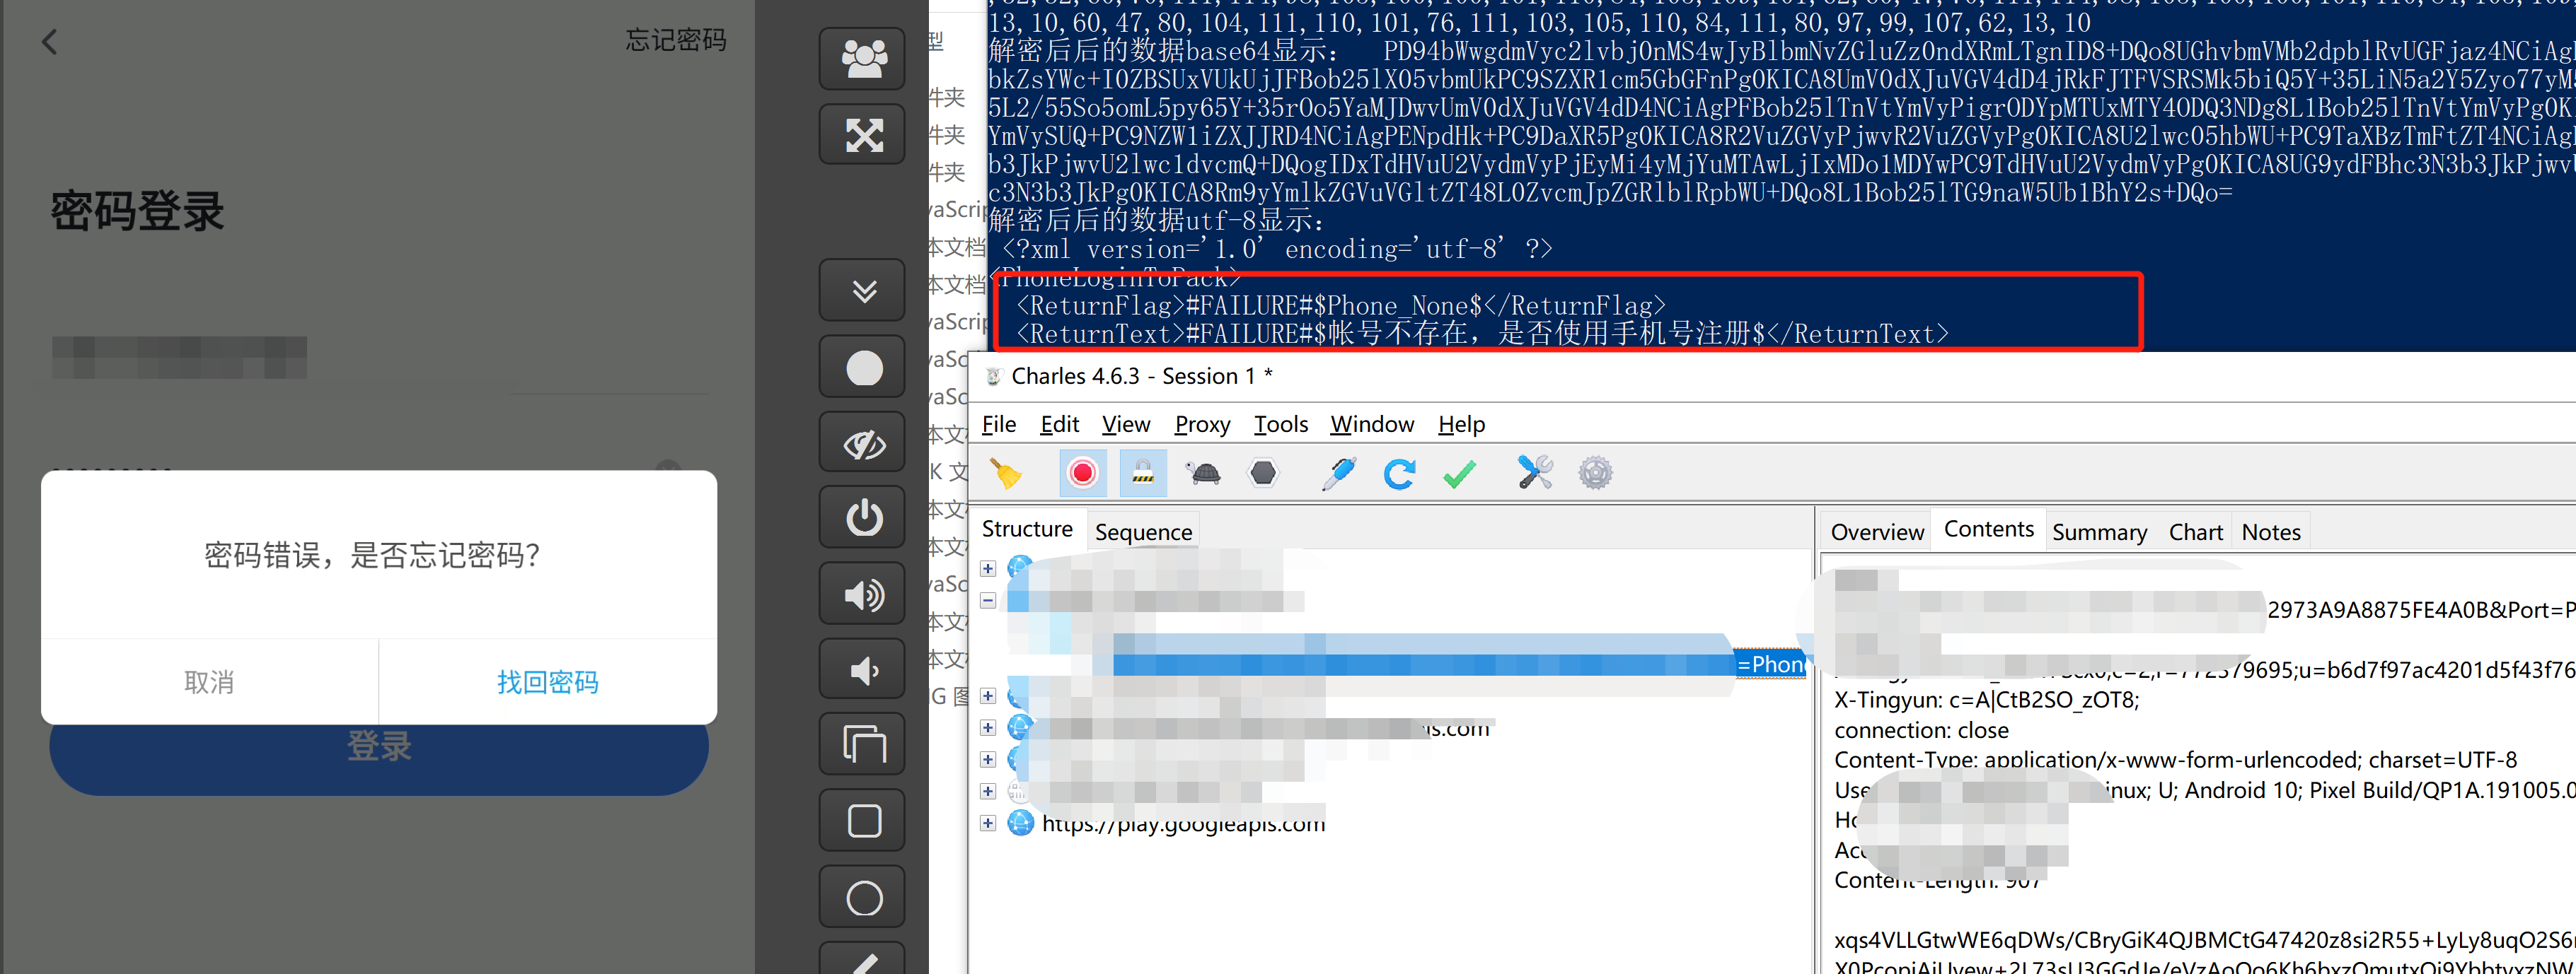Select the highlighted request row ending in =Phon

pos(1459,664)
